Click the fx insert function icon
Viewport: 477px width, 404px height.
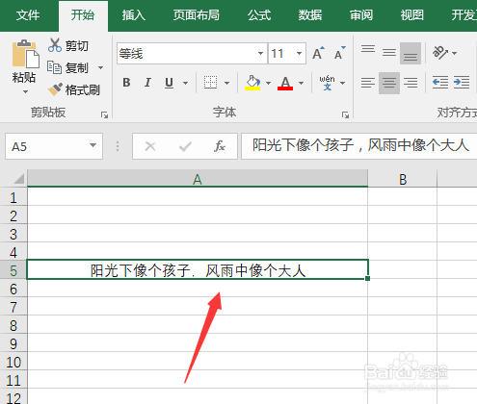[220, 146]
